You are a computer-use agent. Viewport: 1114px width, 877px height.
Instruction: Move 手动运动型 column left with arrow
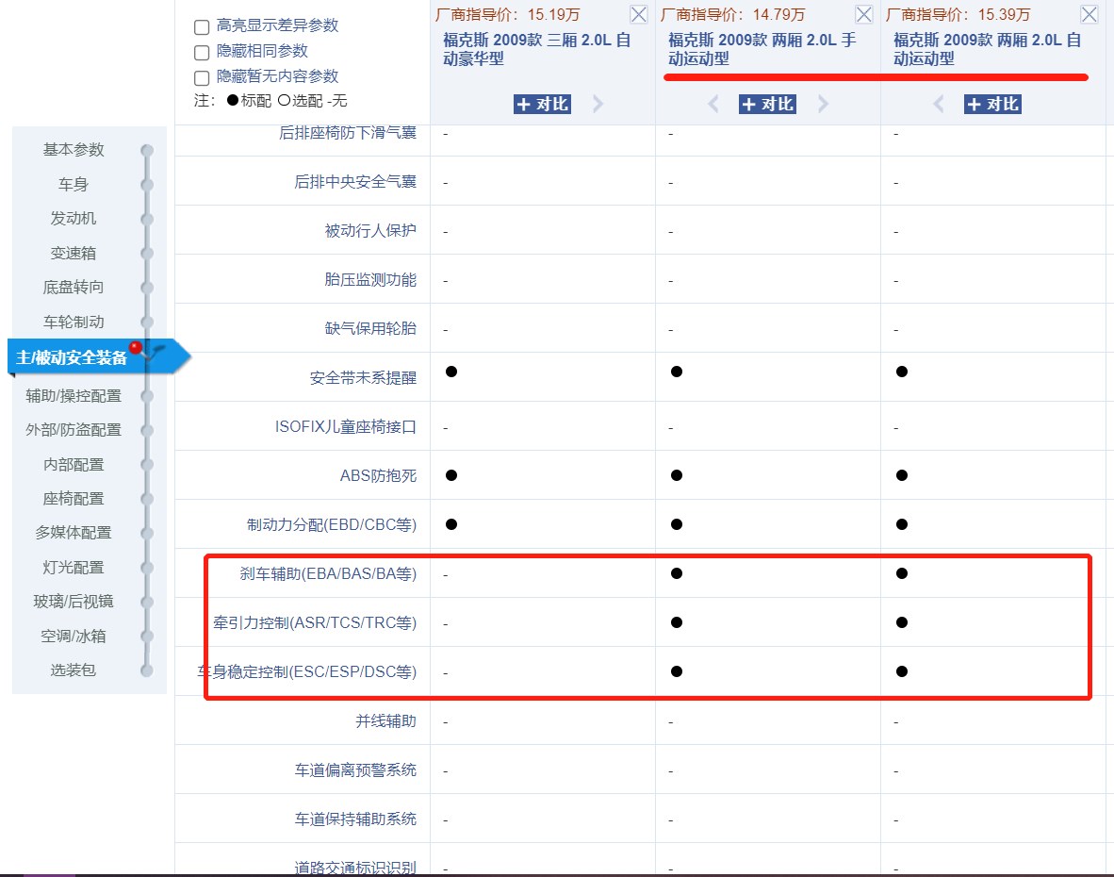713,105
